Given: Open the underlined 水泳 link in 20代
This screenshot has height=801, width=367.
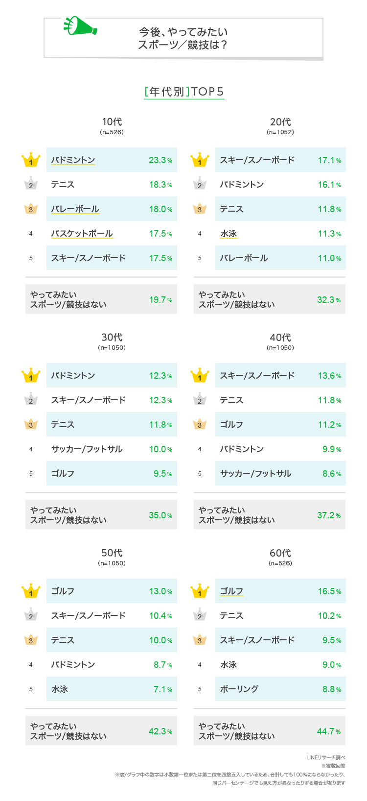Looking at the screenshot, I should click(229, 234).
